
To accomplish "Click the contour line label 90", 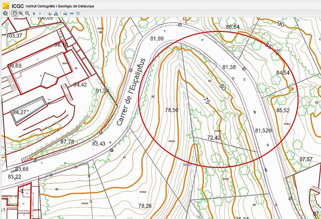I will (x=281, y=24).
